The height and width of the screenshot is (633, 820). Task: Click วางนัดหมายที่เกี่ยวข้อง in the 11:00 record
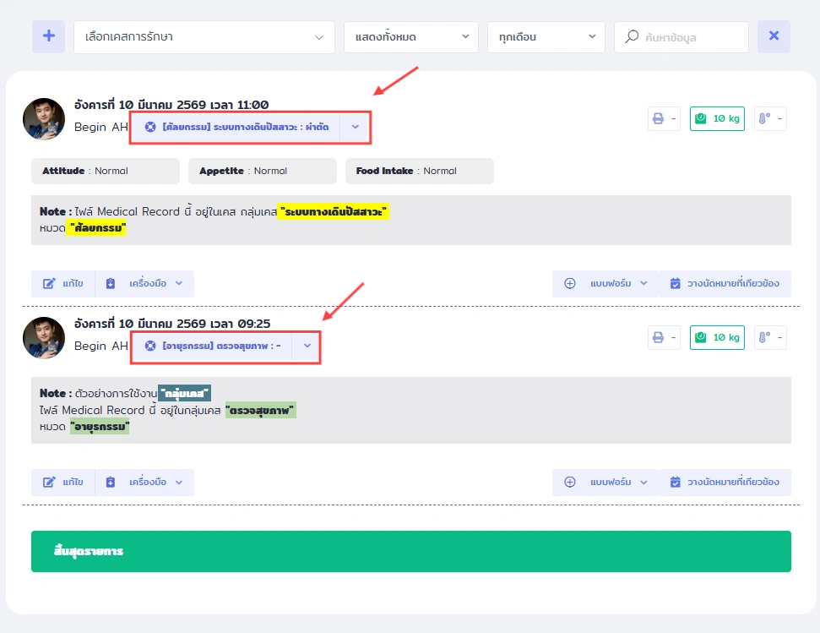tap(725, 283)
